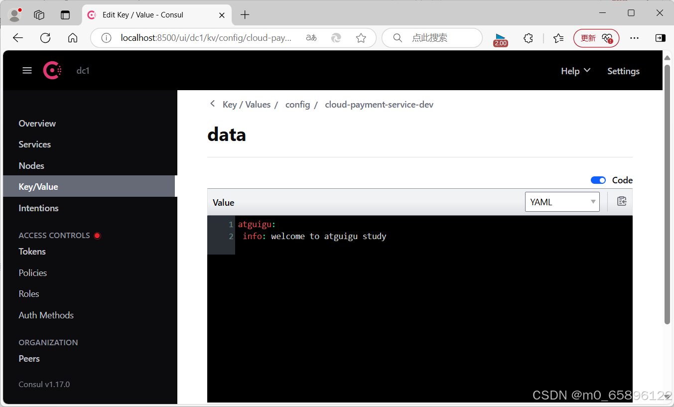Open Auth Methods in sidebar
674x407 pixels.
46,315
